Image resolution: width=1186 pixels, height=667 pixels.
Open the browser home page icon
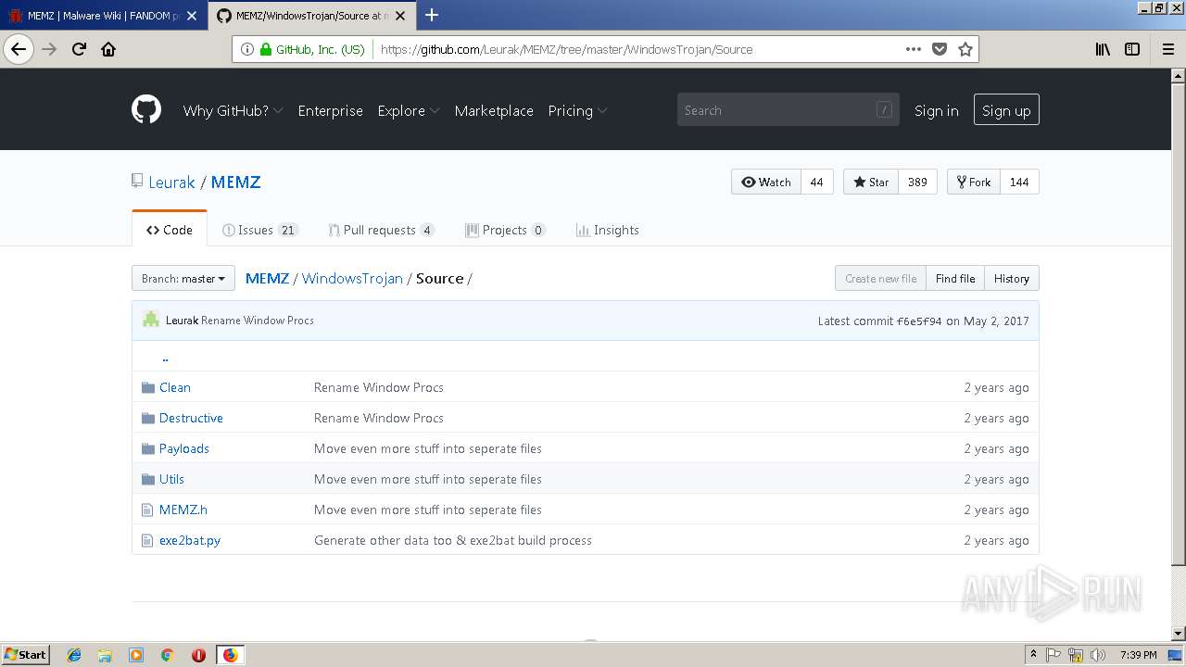coord(108,50)
